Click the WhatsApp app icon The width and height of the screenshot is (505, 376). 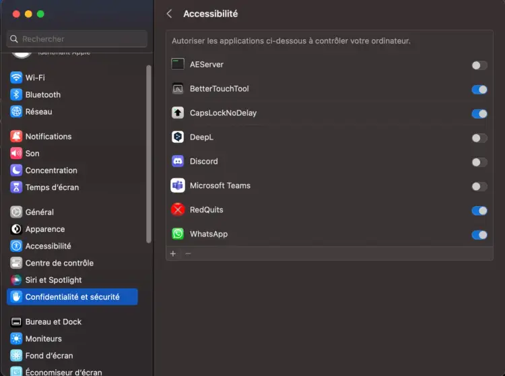point(178,234)
